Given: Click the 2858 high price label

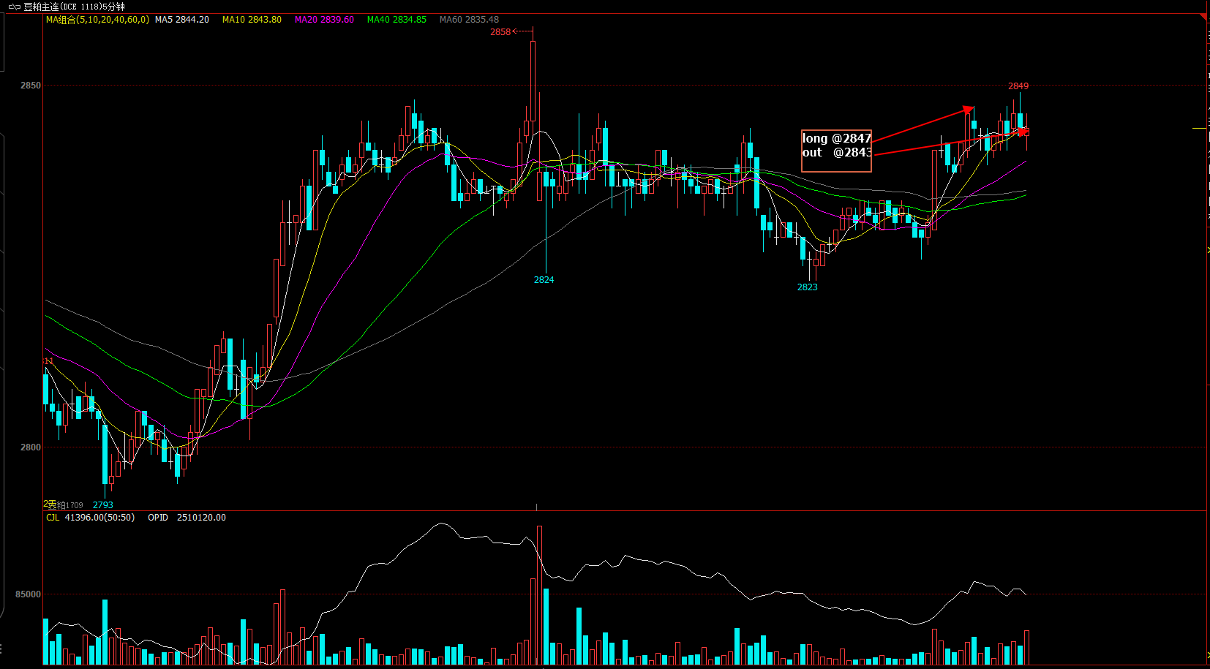Looking at the screenshot, I should pos(500,32).
